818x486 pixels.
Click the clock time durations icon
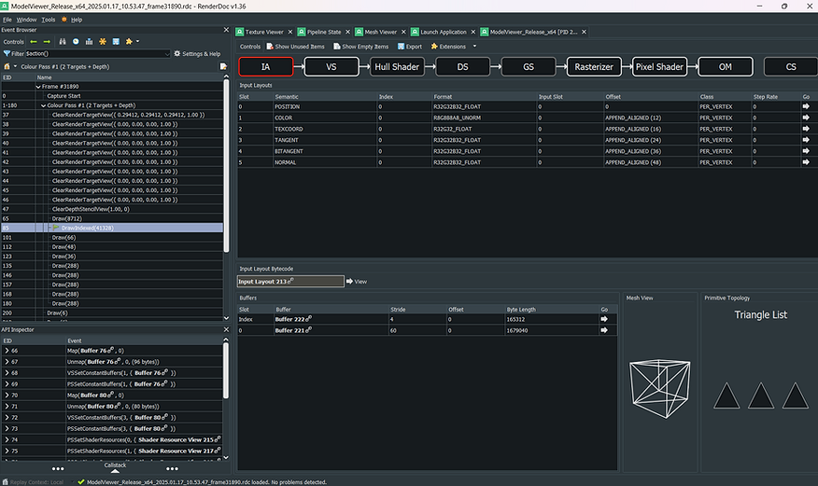click(76, 42)
